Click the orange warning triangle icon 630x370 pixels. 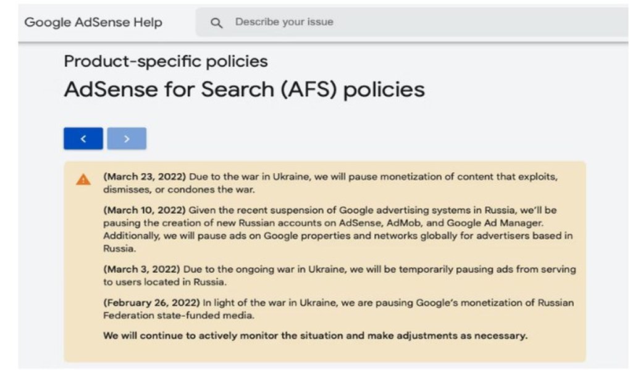(x=83, y=179)
